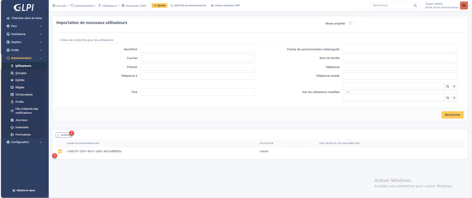Toggle the Mode simplifié switch
This screenshot has width=472, height=198.
click(351, 23)
